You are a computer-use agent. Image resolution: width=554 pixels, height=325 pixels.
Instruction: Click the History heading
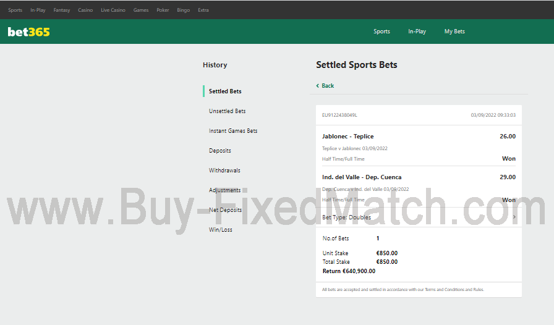pyautogui.click(x=215, y=65)
